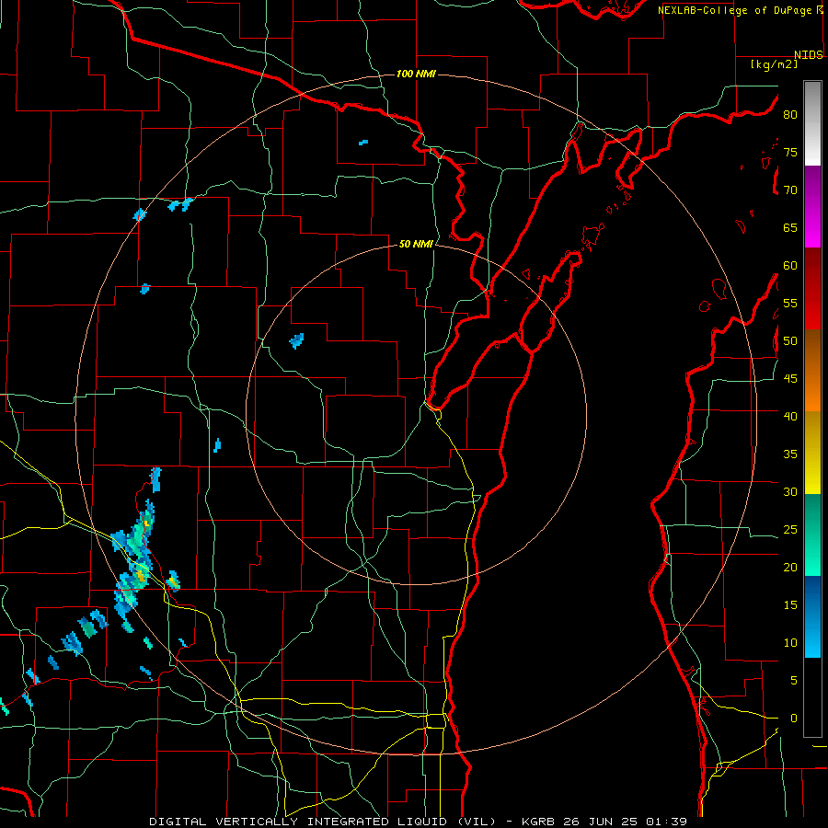Viewport: 828px width, 828px height.
Task: Select the 50 NMI range ring label
Action: coord(416,244)
